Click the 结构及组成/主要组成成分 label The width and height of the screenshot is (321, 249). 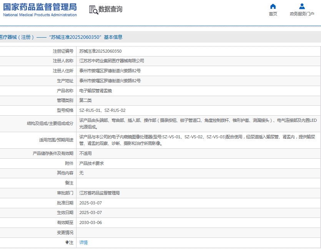50,124
